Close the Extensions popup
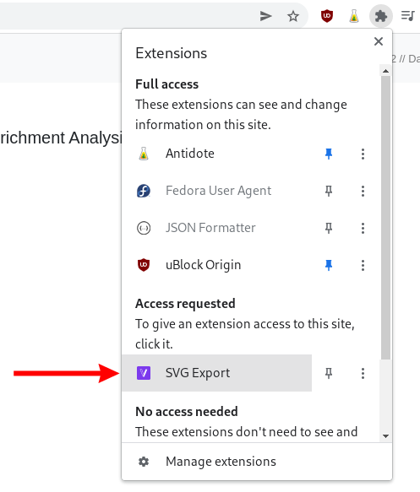 (x=379, y=41)
